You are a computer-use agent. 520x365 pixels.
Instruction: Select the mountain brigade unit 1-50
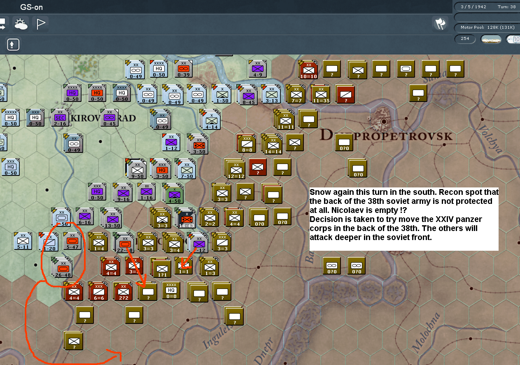coord(222,95)
